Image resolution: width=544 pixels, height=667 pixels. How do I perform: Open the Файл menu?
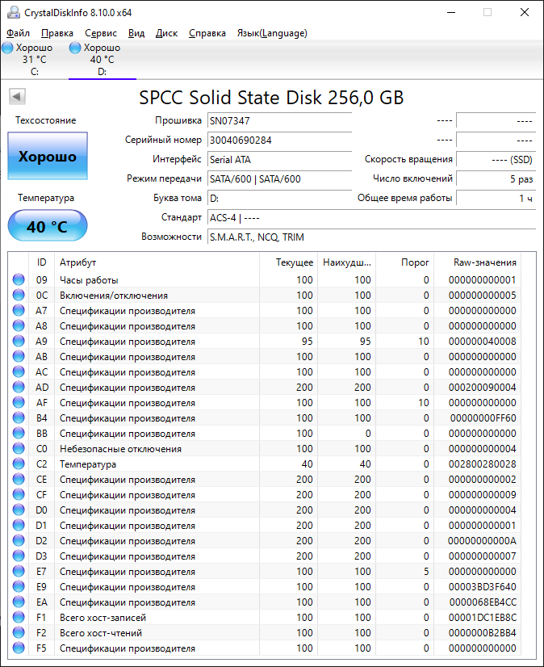pyautogui.click(x=18, y=33)
